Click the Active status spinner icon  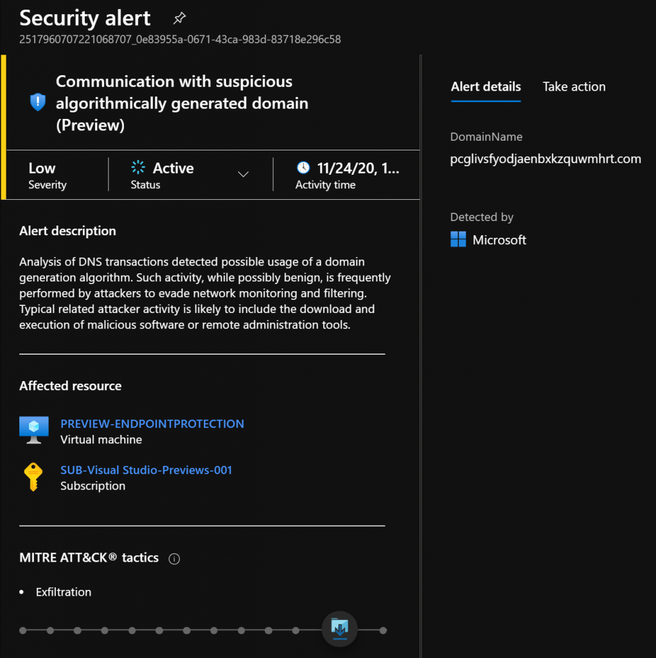coord(138,167)
